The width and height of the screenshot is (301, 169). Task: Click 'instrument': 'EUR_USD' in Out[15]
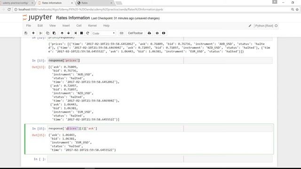[71, 142]
